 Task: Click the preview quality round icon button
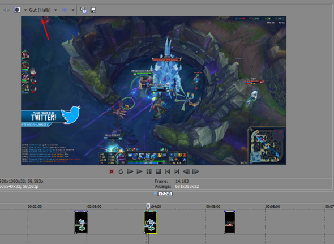(17, 10)
